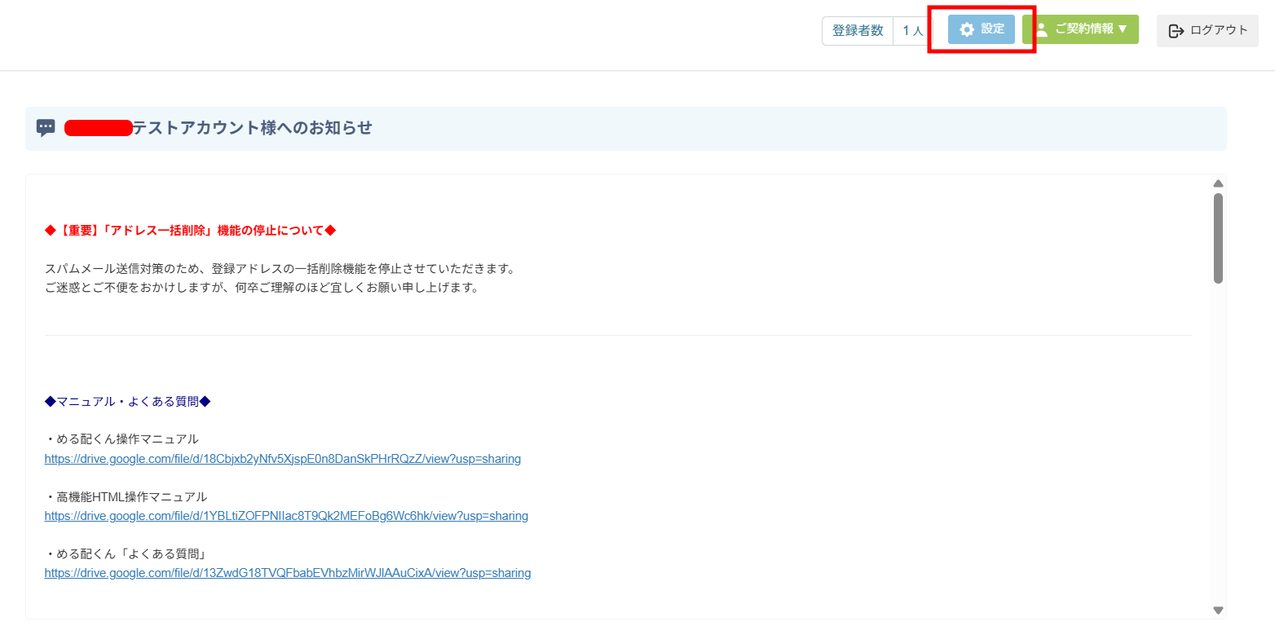Click the person icon on ご契約情報
The width and height of the screenshot is (1275, 639).
[1041, 30]
